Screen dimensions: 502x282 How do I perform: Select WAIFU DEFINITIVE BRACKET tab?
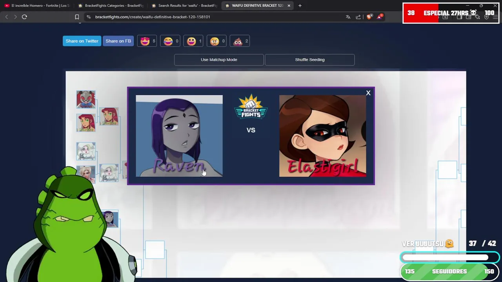pyautogui.click(x=255, y=5)
